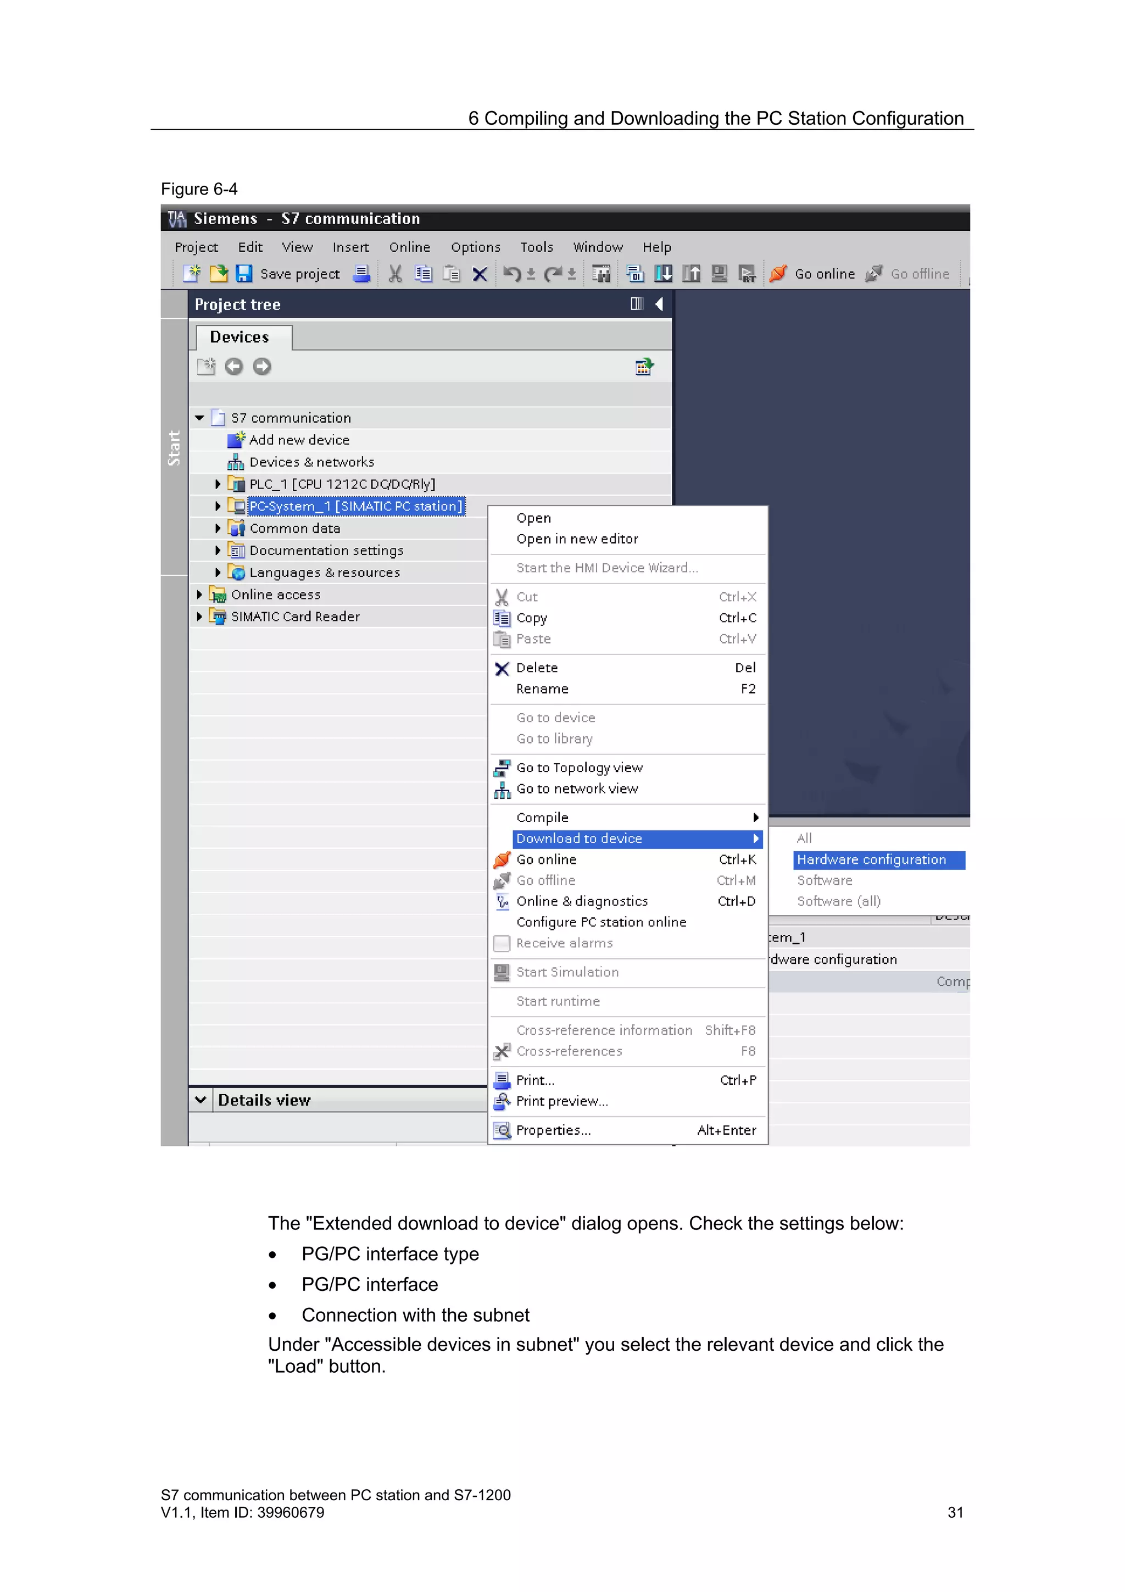Open the Options menu
This screenshot has height=1592, width=1125.
click(476, 247)
